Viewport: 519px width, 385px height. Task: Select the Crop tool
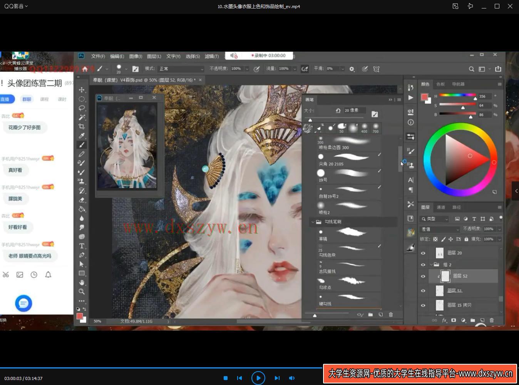pyautogui.click(x=82, y=126)
